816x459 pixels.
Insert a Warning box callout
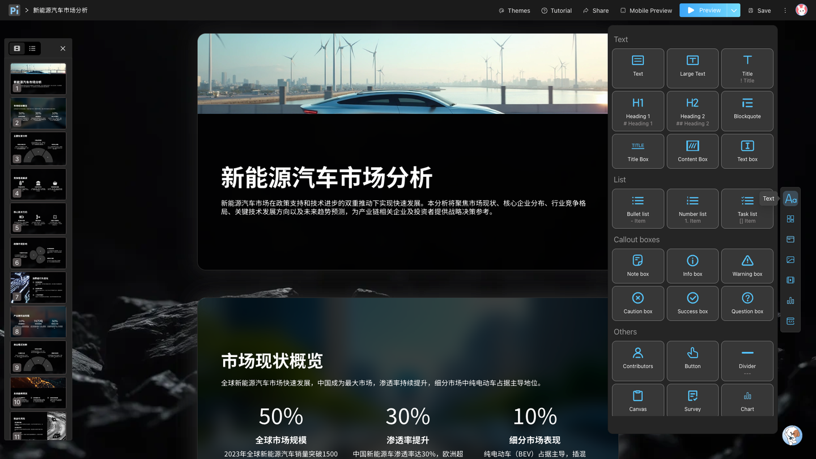click(x=747, y=266)
